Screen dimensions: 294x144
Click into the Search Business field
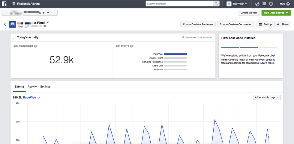pyautogui.click(x=179, y=4)
